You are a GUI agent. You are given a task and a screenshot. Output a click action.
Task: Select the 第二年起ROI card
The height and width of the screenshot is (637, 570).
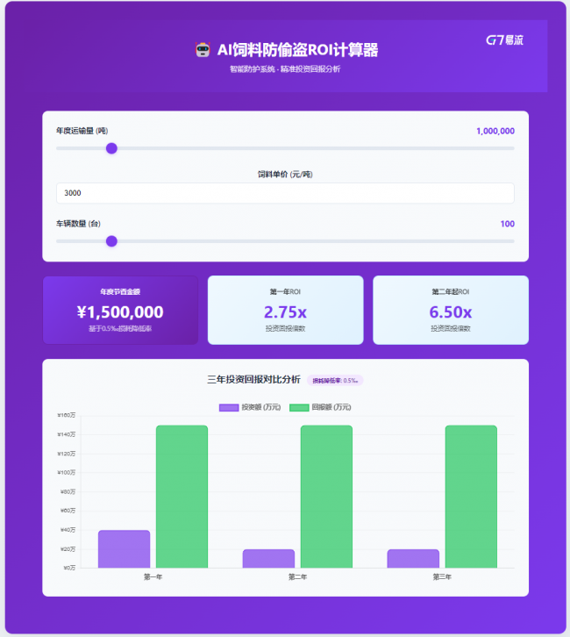(450, 311)
